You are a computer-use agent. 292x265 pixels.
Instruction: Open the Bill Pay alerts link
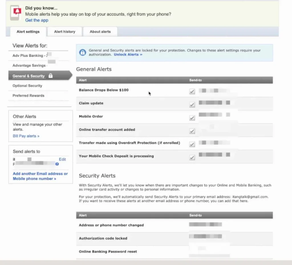26,136
